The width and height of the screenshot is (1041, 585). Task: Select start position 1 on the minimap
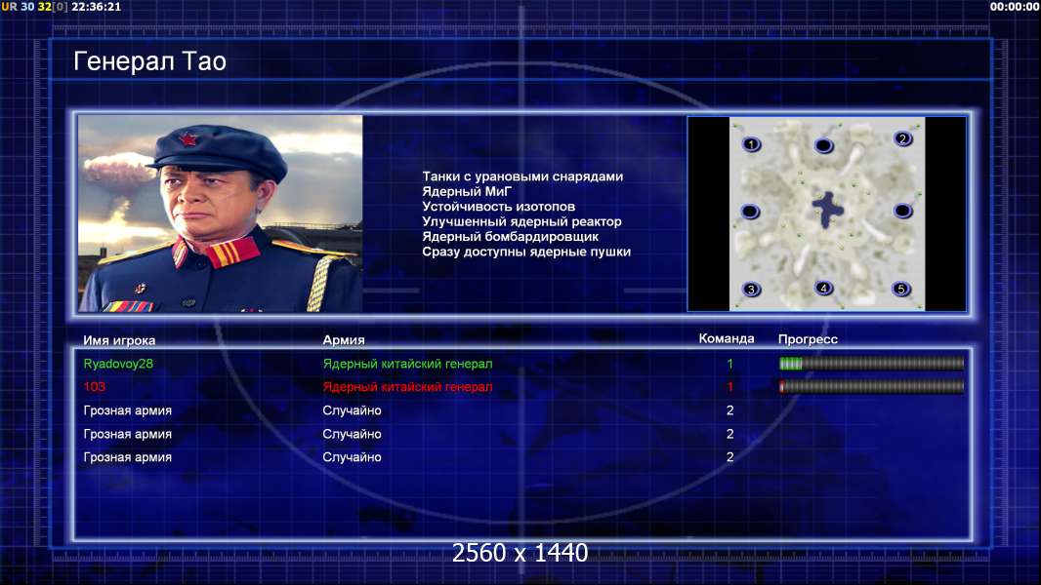[751, 143]
